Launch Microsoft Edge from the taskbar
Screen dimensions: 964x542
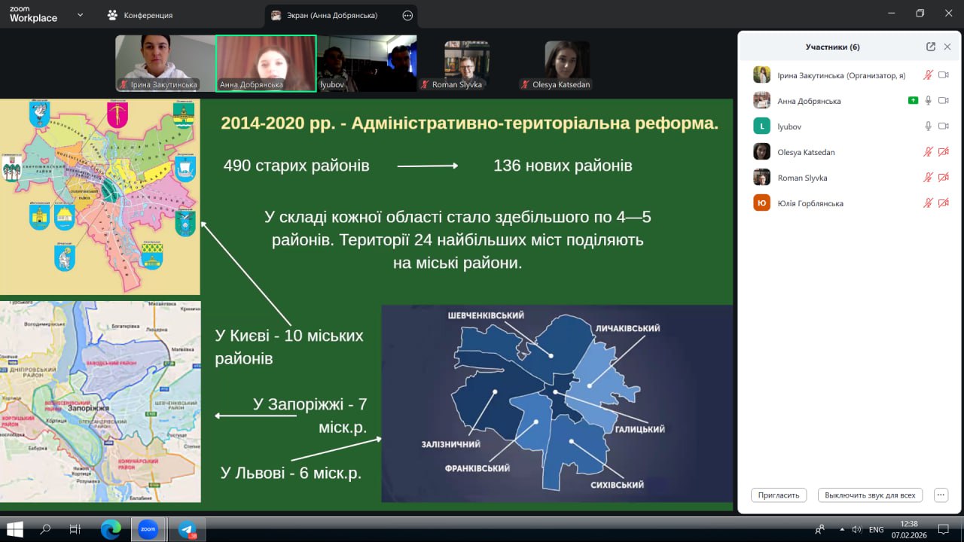click(x=110, y=529)
